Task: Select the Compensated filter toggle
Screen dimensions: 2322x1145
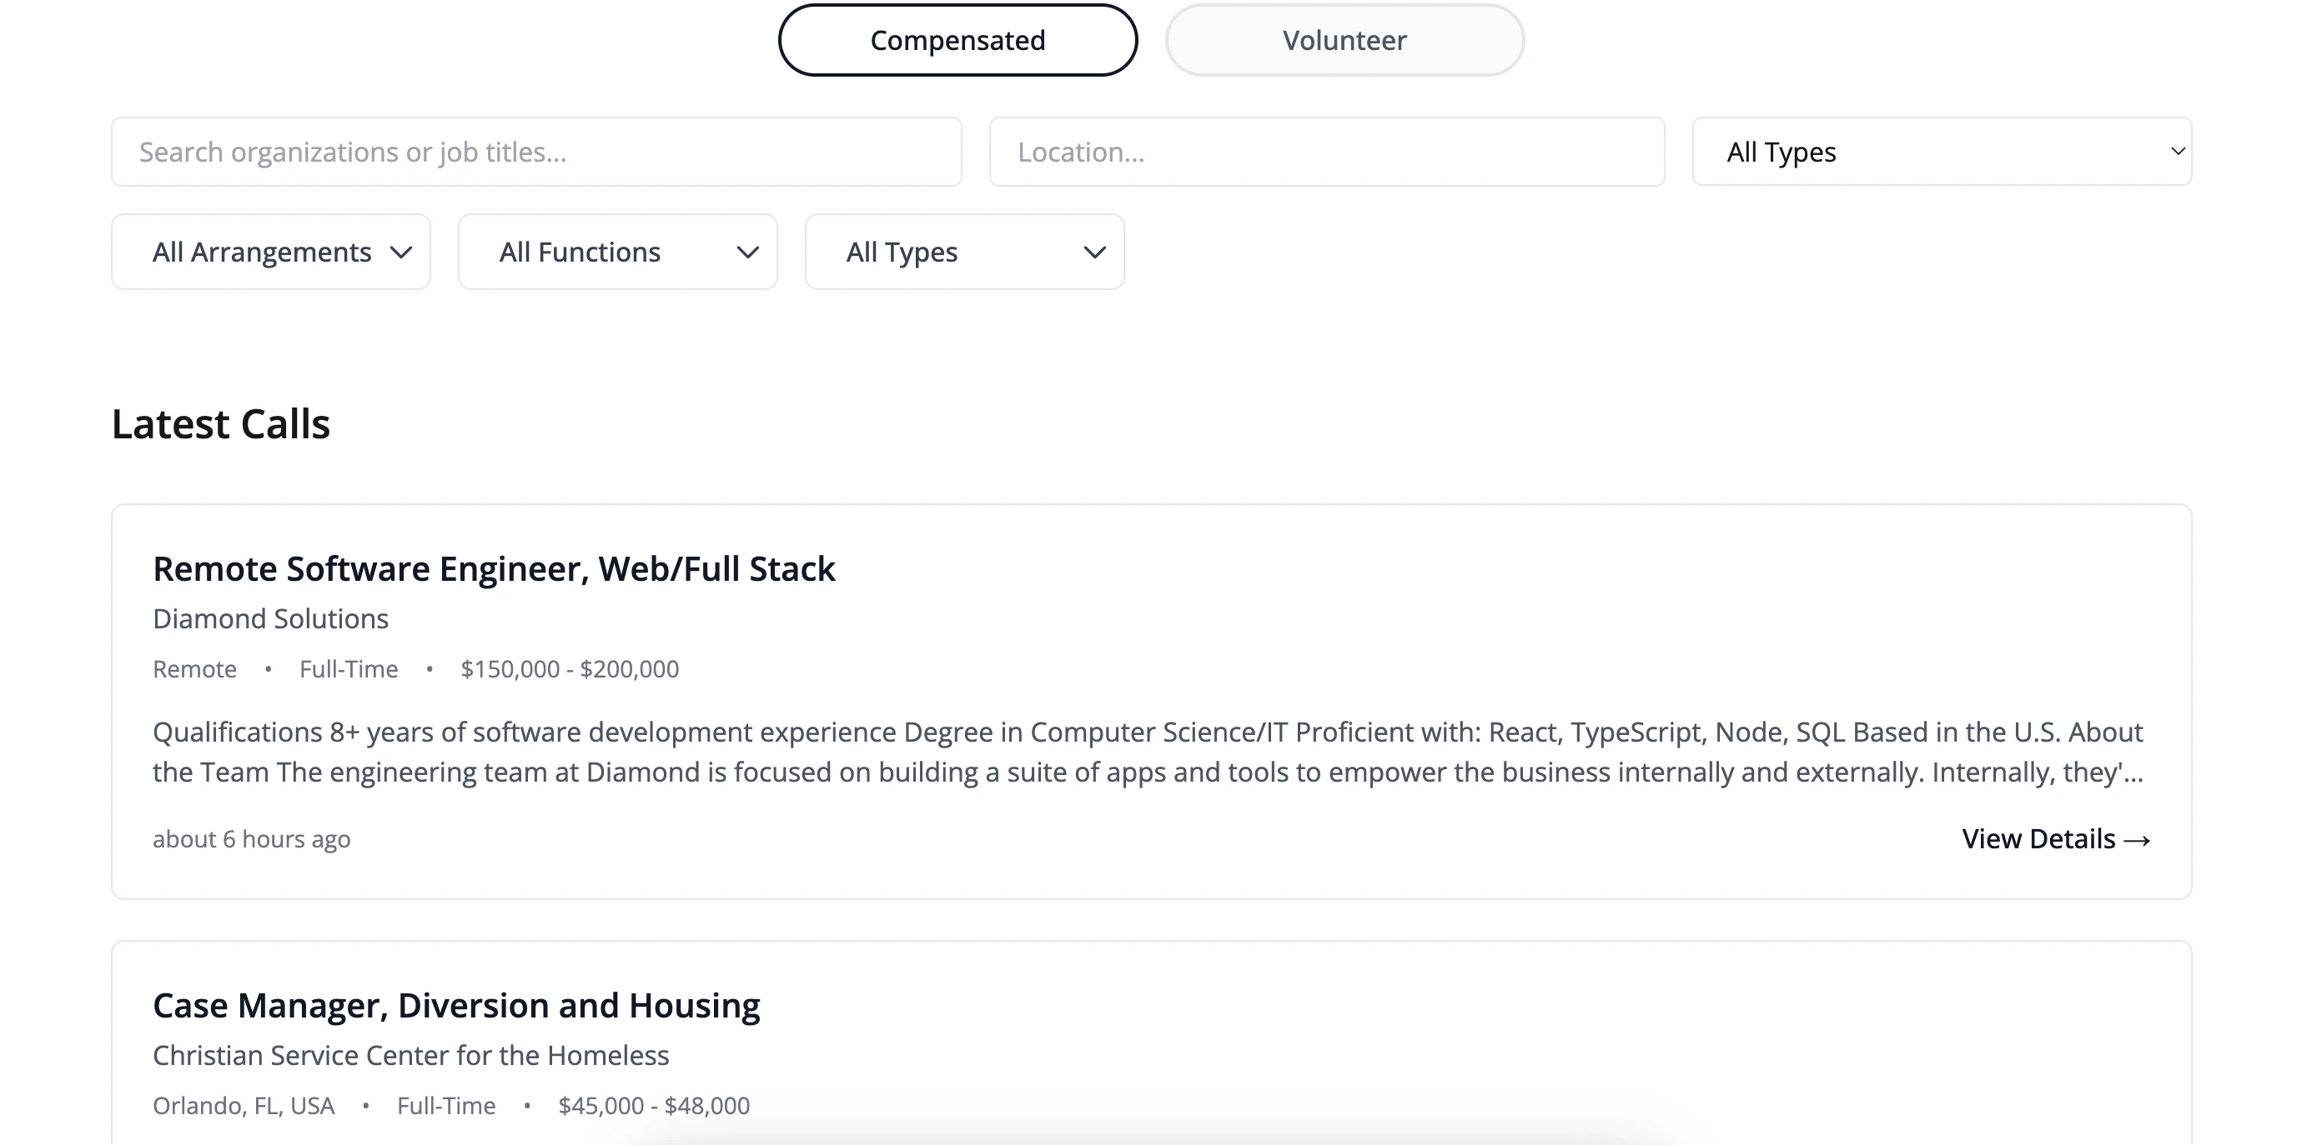Action: (957, 40)
